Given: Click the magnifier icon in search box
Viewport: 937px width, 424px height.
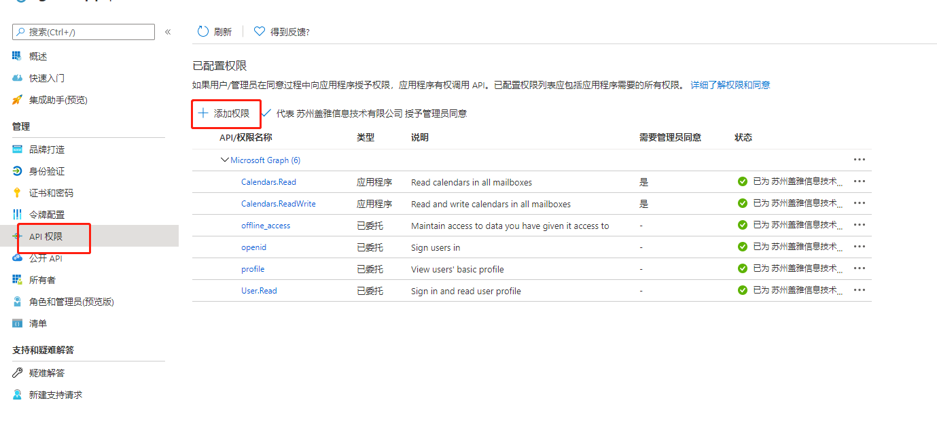Looking at the screenshot, I should pos(21,32).
